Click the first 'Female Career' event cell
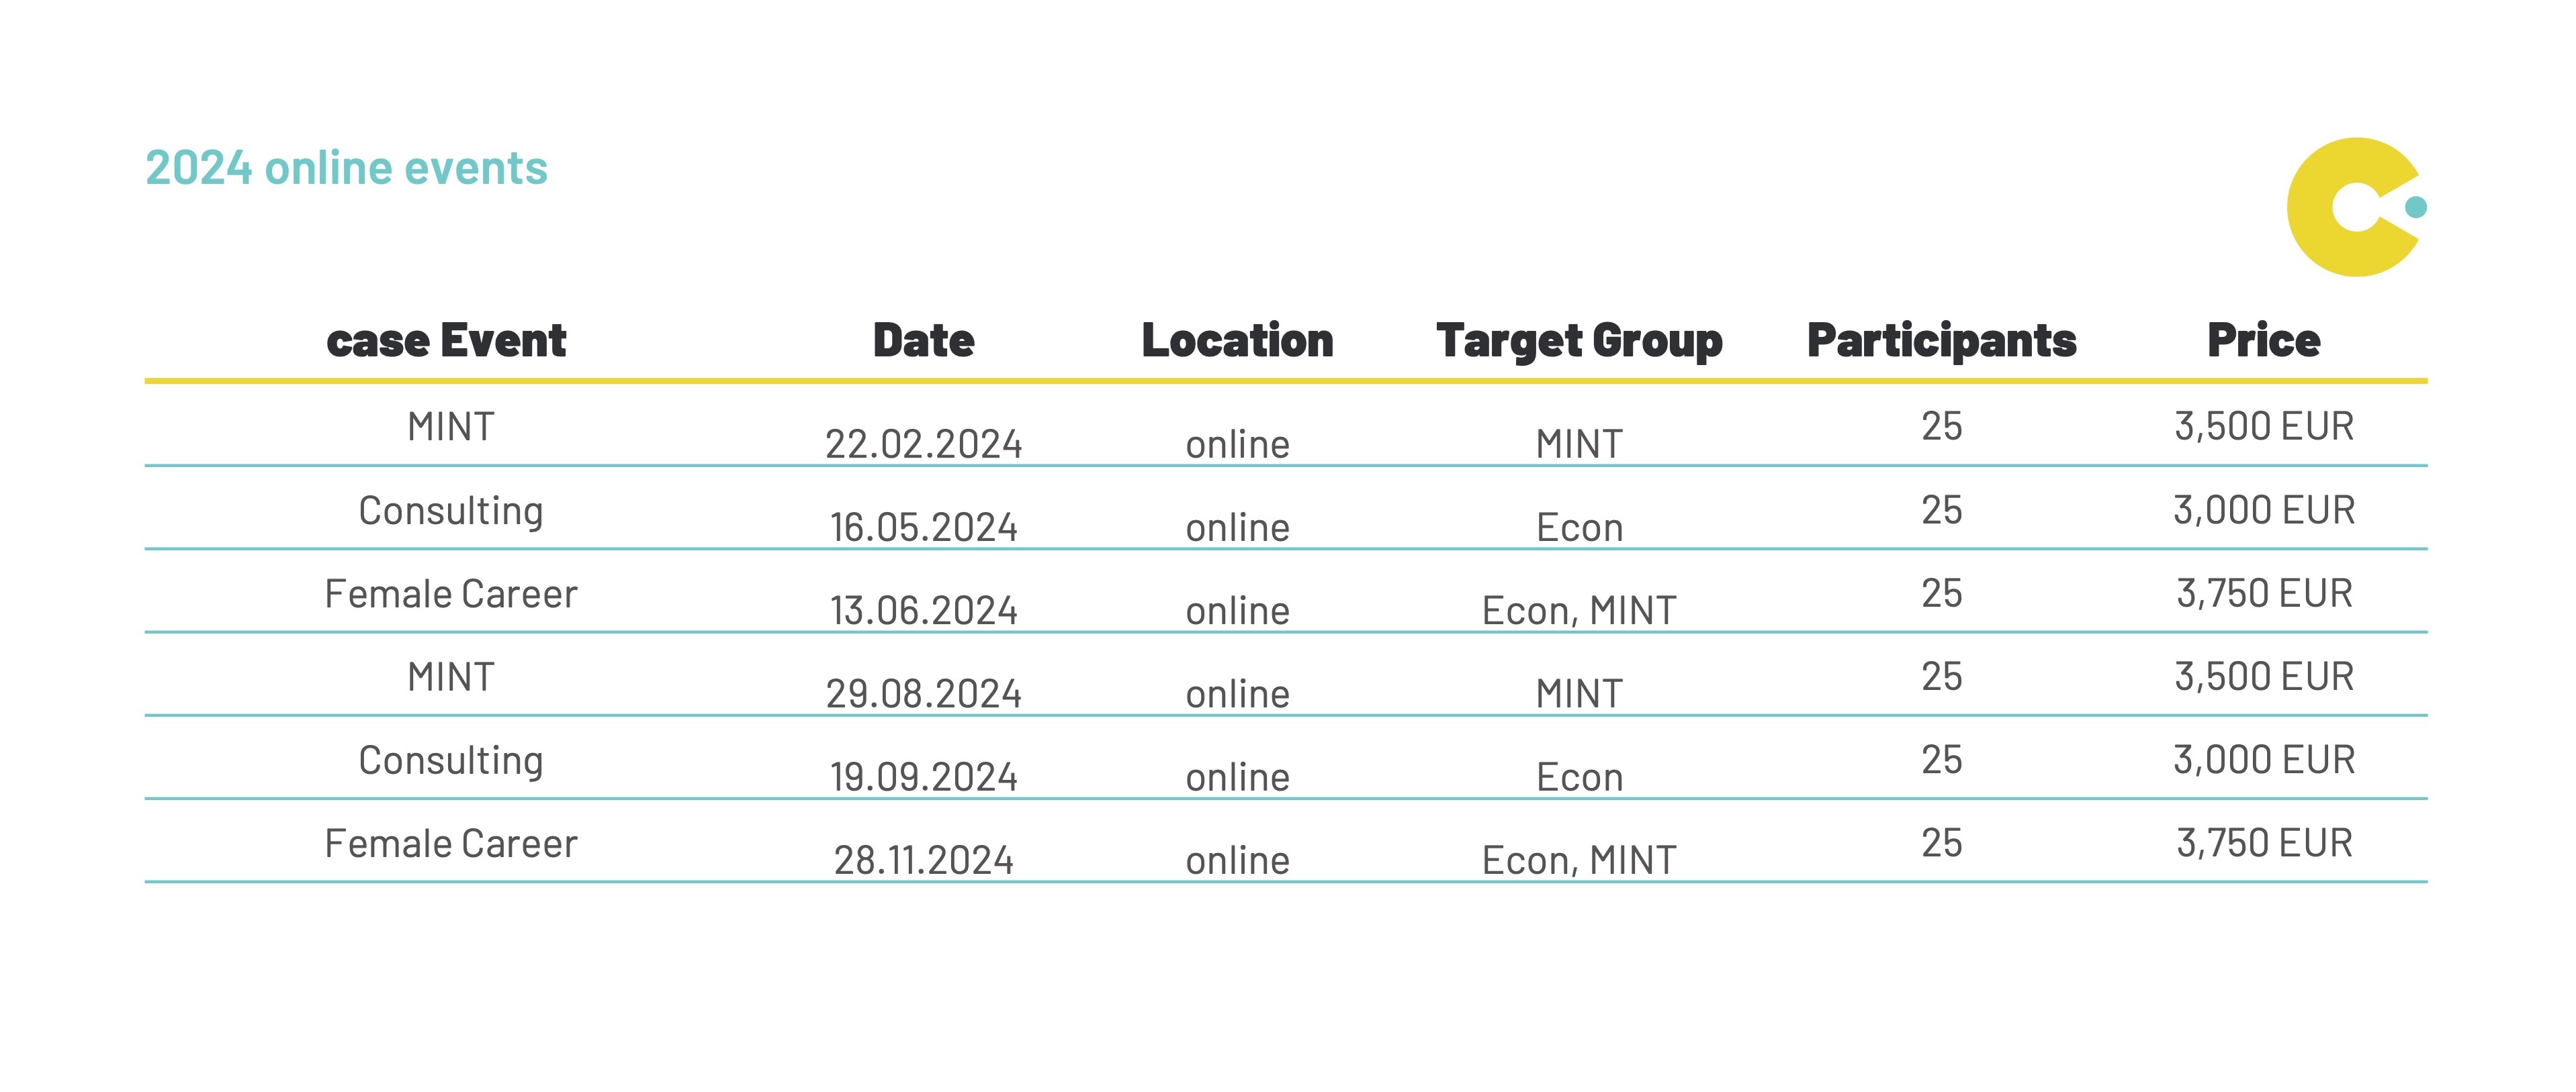This screenshot has width=2576, height=1092. click(451, 593)
